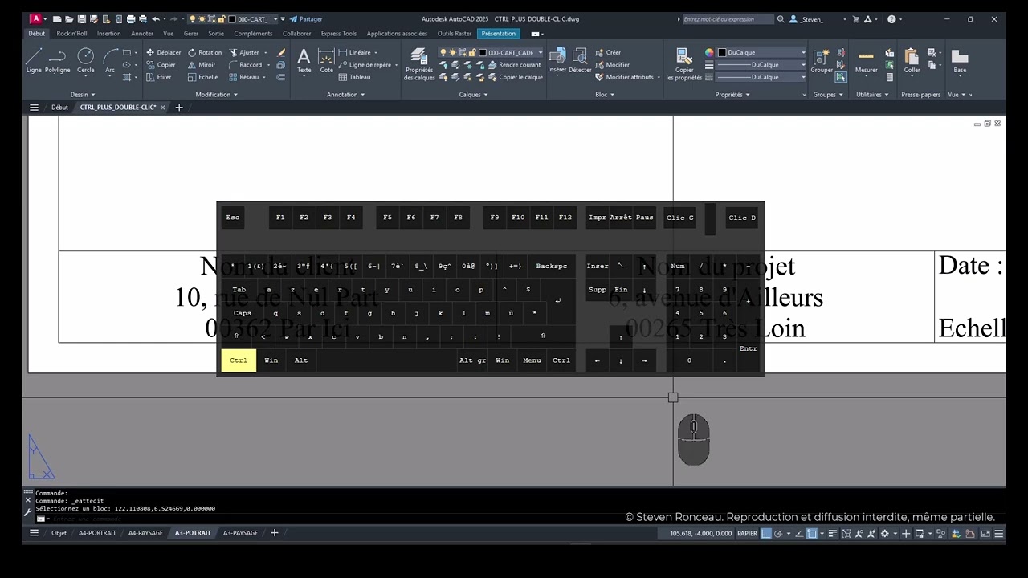The image size is (1028, 578).
Task: Close the CTRL_PLUS_DOUBLE-CLIC drawing tab
Action: pyautogui.click(x=162, y=108)
